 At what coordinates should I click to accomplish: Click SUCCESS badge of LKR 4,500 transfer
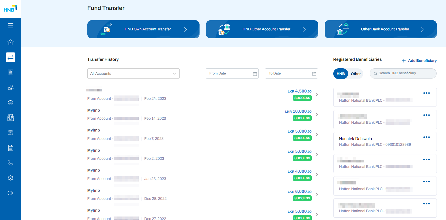[302, 98]
